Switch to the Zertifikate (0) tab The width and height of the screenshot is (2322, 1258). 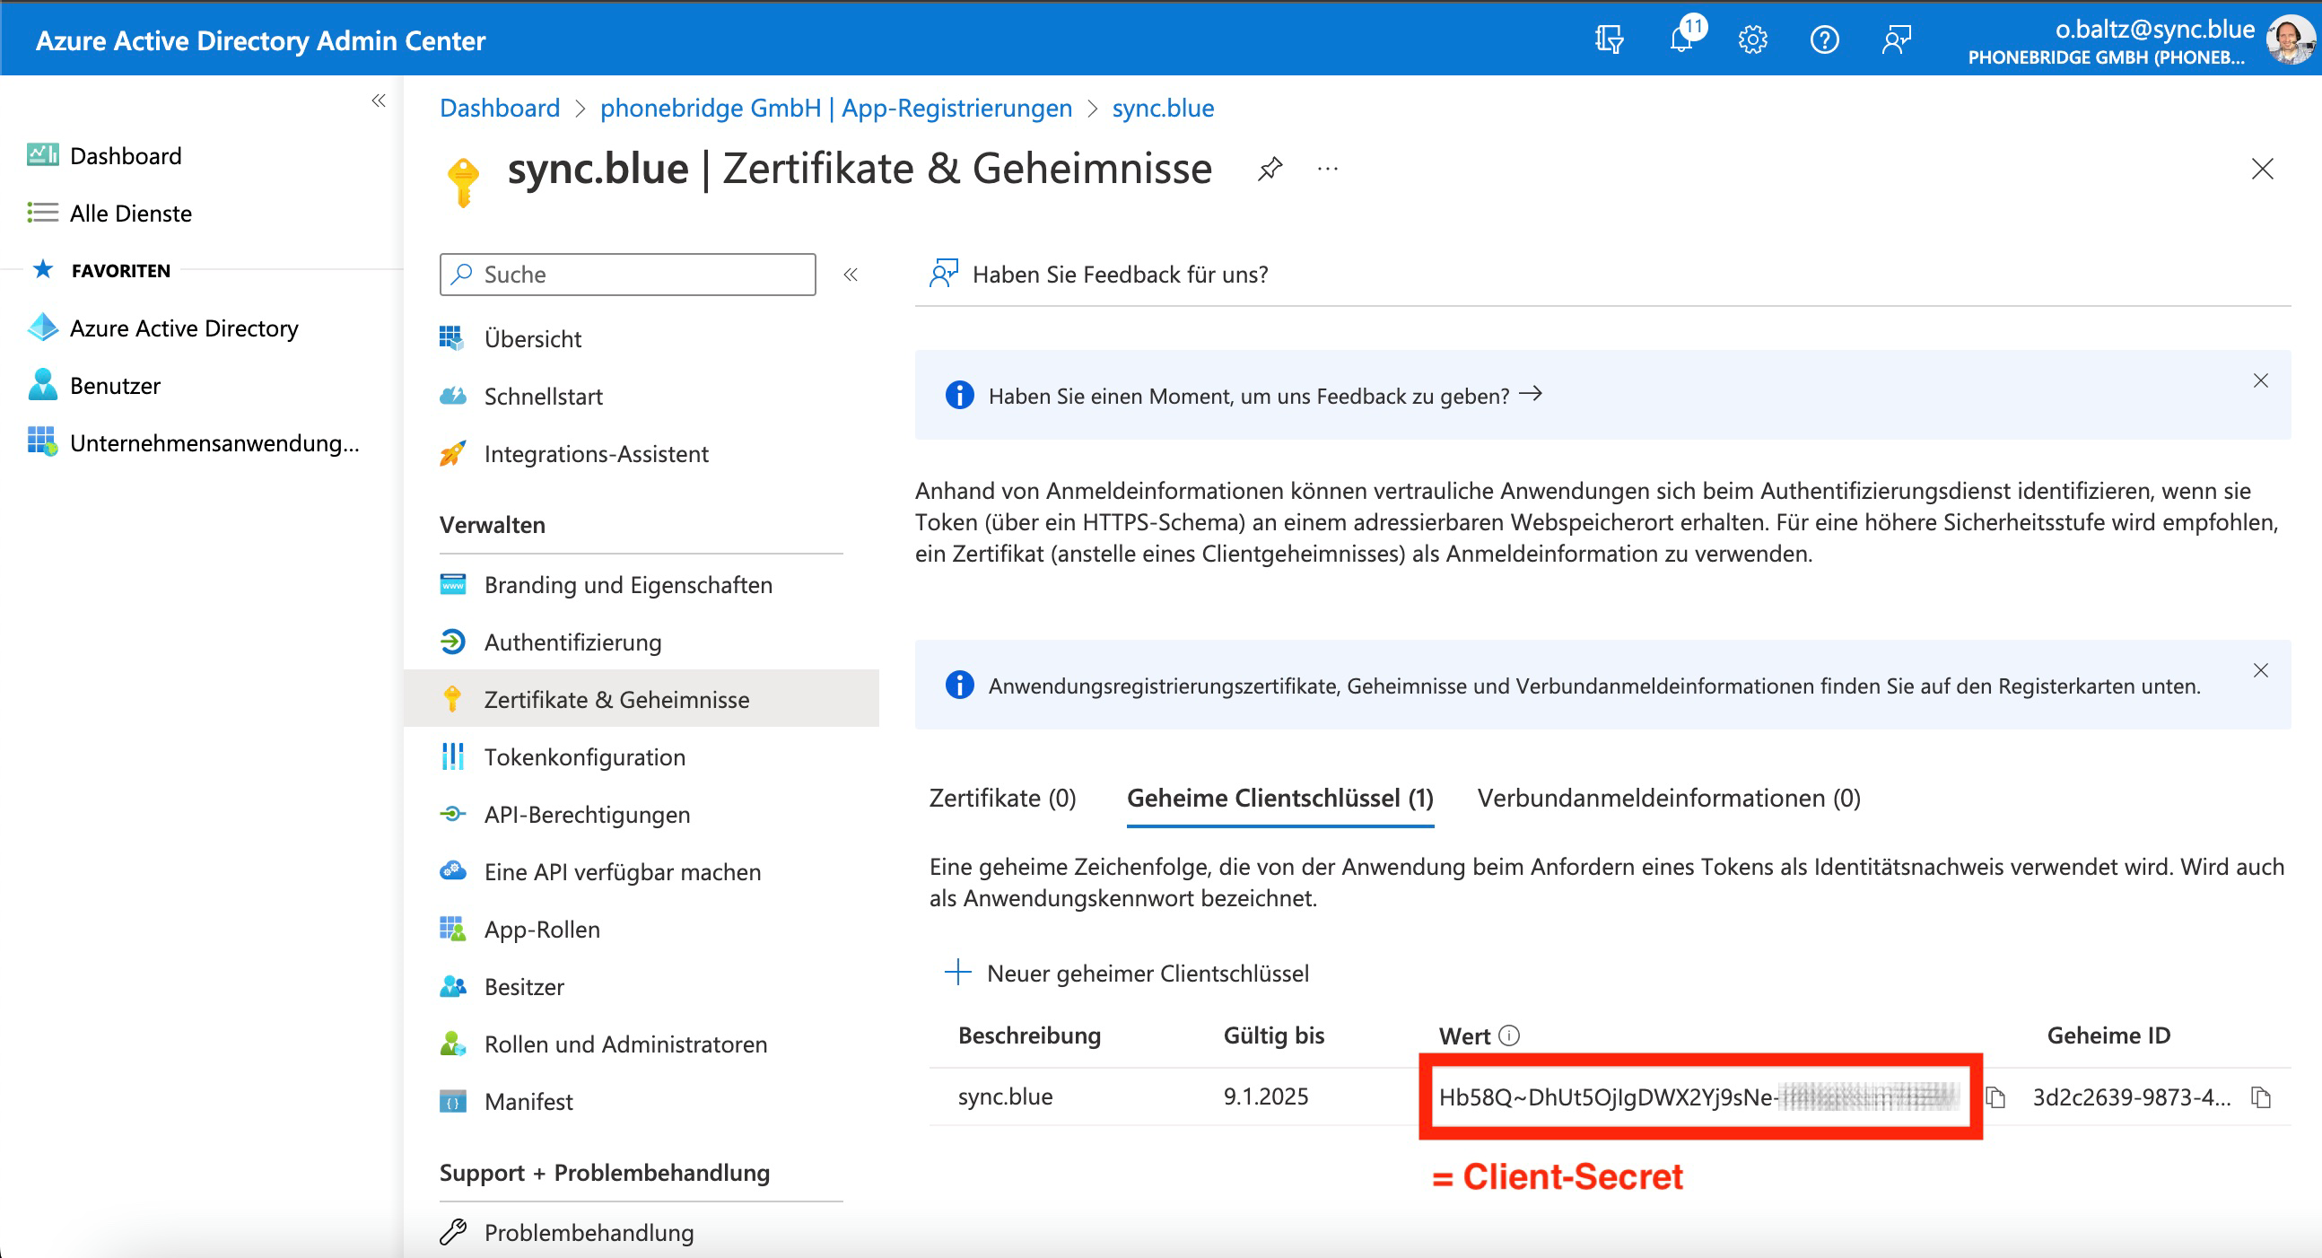pos(1002,798)
